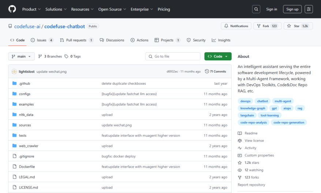Open the Discussions tab
This screenshot has height=193, width=321.
[x=112, y=40]
